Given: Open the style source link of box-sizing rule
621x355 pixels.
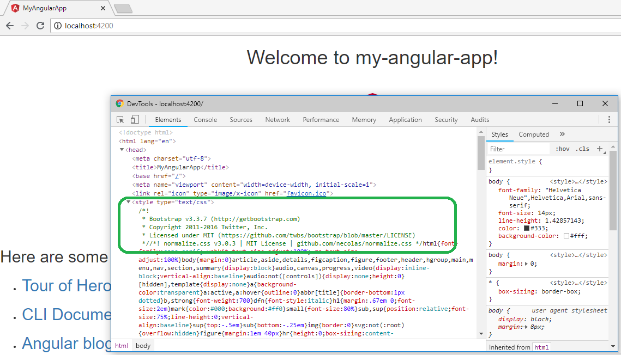Looking at the screenshot, I should click(578, 283).
